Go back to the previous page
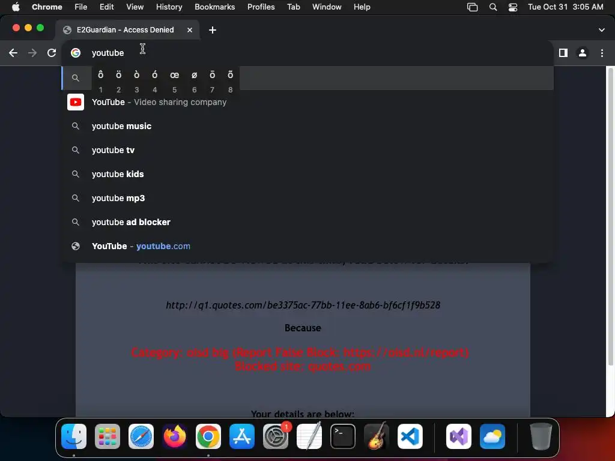The height and width of the screenshot is (461, 615). [x=13, y=53]
